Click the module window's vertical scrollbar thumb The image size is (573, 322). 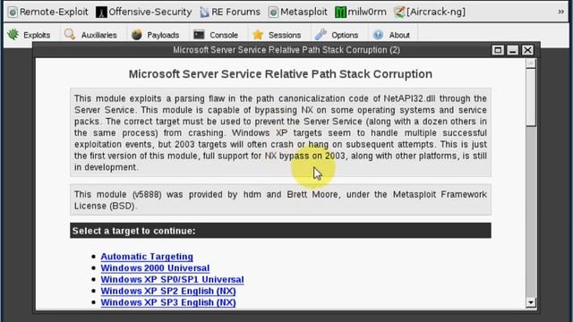(x=531, y=97)
